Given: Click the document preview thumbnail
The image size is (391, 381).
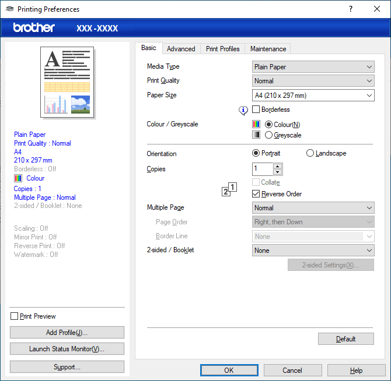Looking at the screenshot, I should [67, 82].
